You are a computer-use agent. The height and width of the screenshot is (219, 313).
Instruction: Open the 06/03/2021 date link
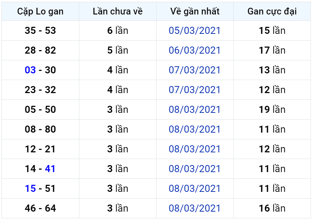(195, 50)
